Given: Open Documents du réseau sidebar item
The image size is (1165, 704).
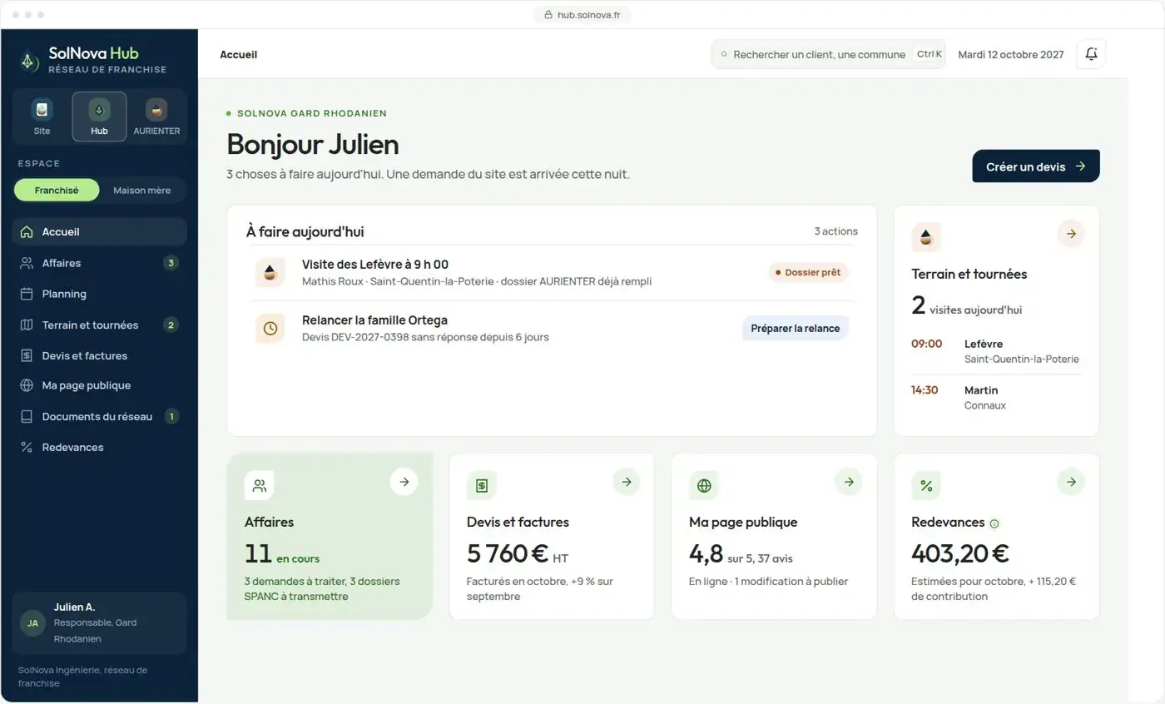Looking at the screenshot, I should [x=99, y=416].
